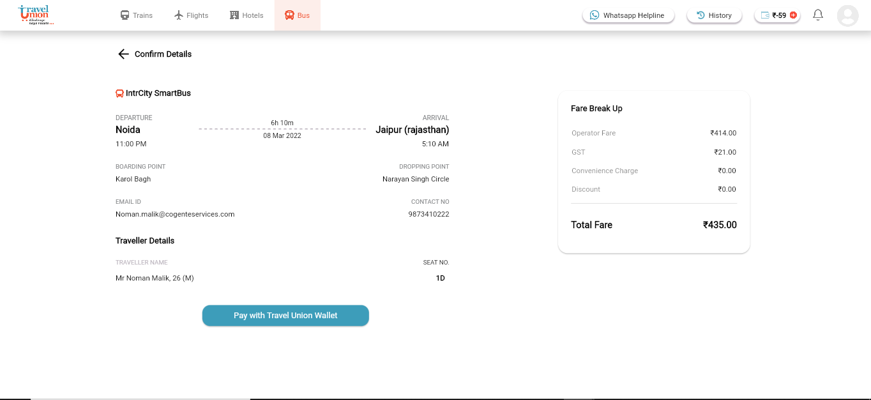Select the Bus tab
This screenshot has width=871, height=400.
(x=298, y=15)
